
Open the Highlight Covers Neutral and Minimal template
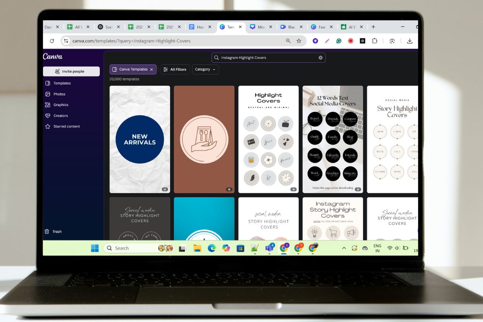tap(268, 139)
